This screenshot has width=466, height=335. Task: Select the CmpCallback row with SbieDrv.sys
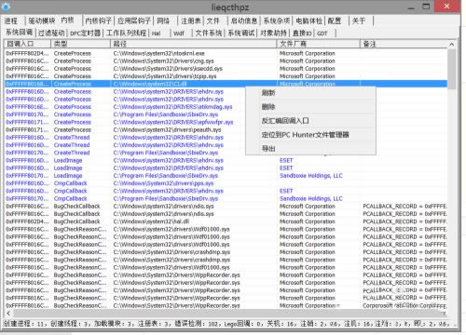click(226, 198)
